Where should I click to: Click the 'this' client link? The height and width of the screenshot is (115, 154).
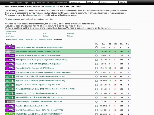click(x=36, y=15)
